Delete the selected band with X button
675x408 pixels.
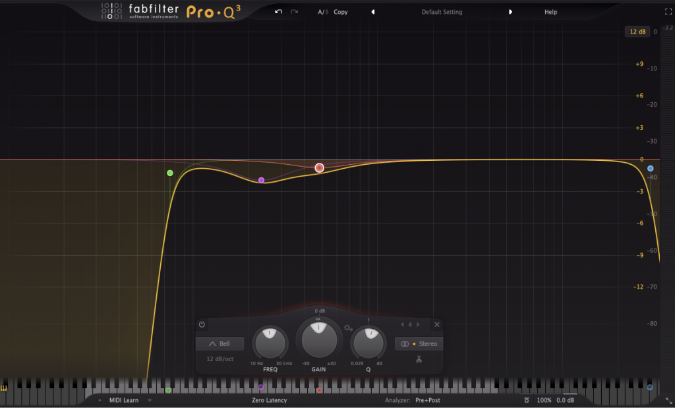(x=437, y=324)
